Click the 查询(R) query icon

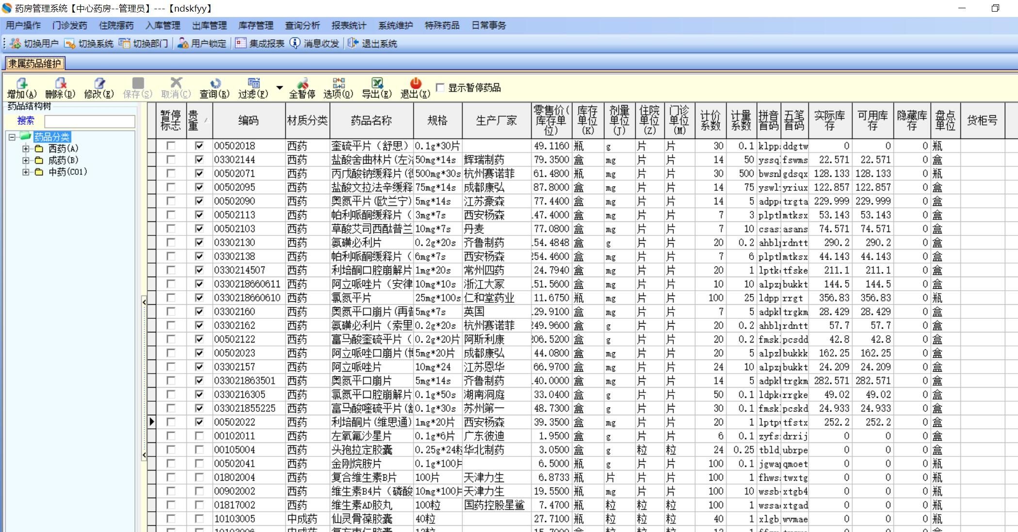coord(215,83)
